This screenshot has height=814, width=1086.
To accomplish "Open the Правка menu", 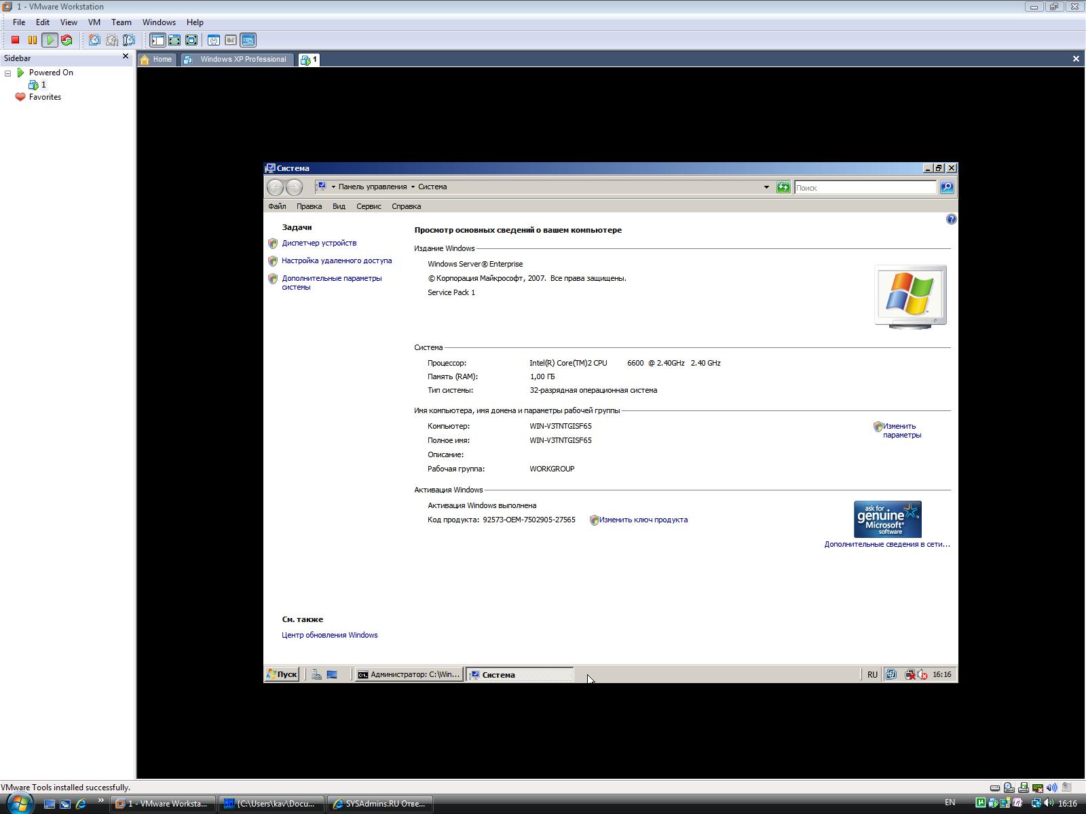I will pos(309,206).
